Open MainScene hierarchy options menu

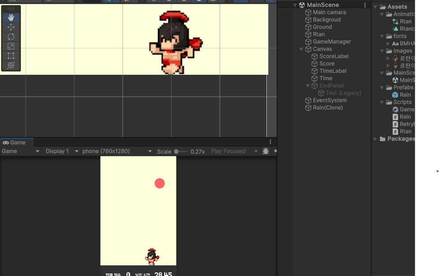[x=365, y=5]
